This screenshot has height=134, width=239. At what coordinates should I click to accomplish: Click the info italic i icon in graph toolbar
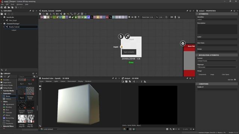[50, 14]
